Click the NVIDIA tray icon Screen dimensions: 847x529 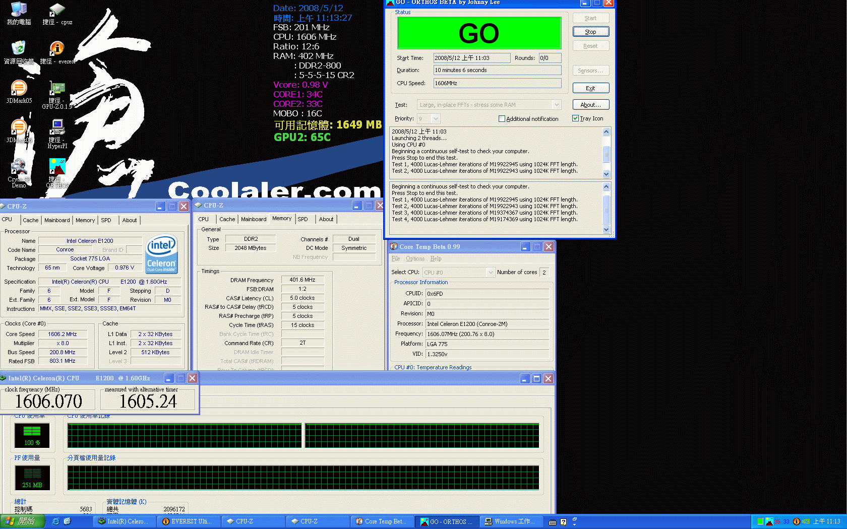[x=806, y=521]
